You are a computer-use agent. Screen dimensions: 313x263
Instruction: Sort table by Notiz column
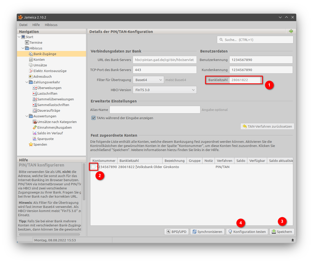click(208, 161)
